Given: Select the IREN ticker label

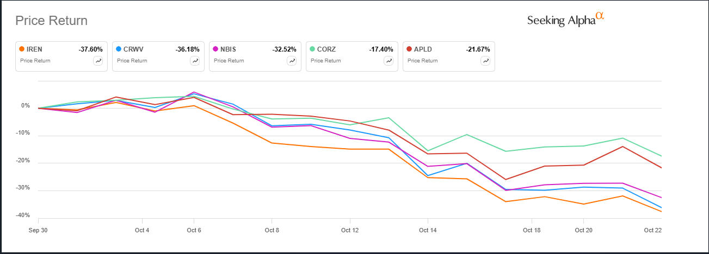Looking at the screenshot, I should click(34, 49).
